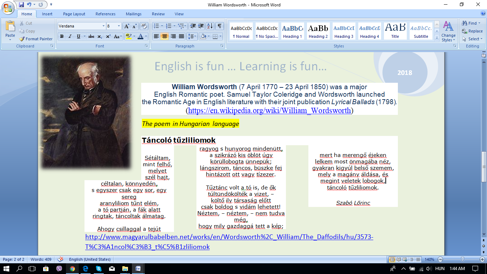Toggle italic formatting
487x274 pixels.
pyautogui.click(x=70, y=36)
